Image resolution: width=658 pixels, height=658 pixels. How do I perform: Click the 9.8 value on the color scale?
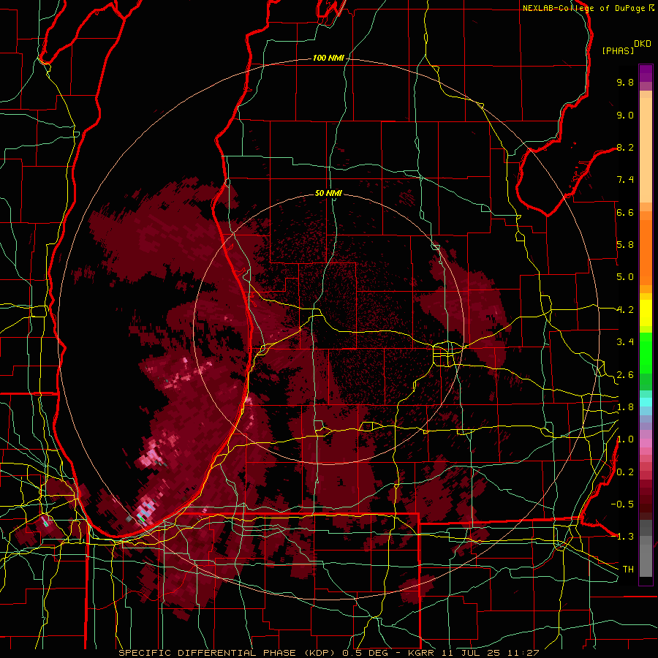pyautogui.click(x=625, y=82)
